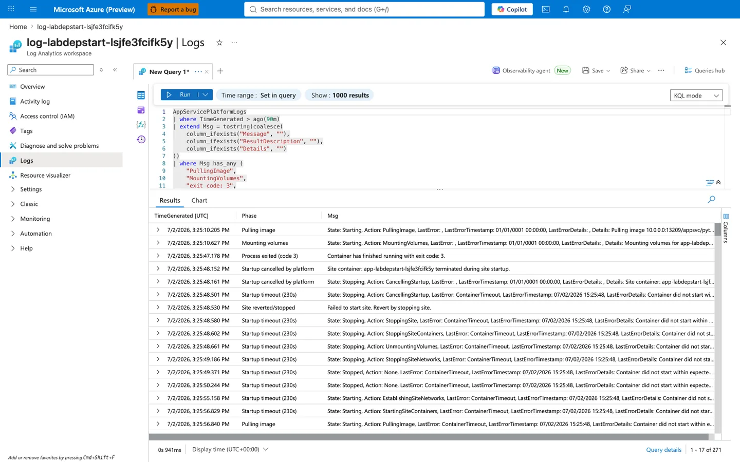Close the New Query 1 tab
Screen dimensions: 740x462
coord(207,72)
